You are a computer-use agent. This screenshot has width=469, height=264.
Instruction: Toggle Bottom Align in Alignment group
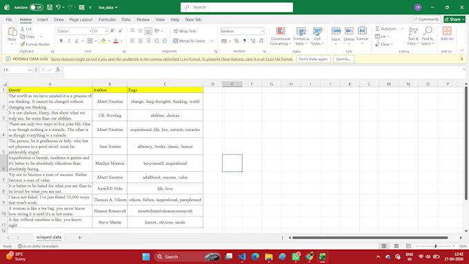pos(148,31)
